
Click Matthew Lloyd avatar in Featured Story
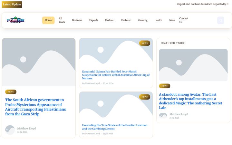click(x=163, y=116)
